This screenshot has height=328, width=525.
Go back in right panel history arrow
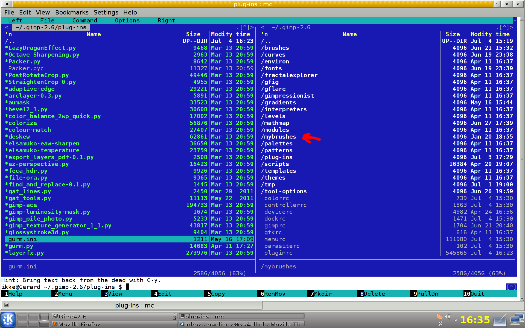[x=263, y=27]
